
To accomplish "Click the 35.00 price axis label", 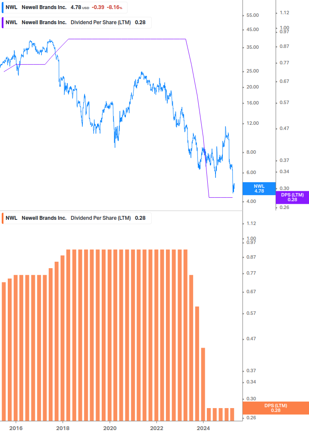I will [x=253, y=48].
